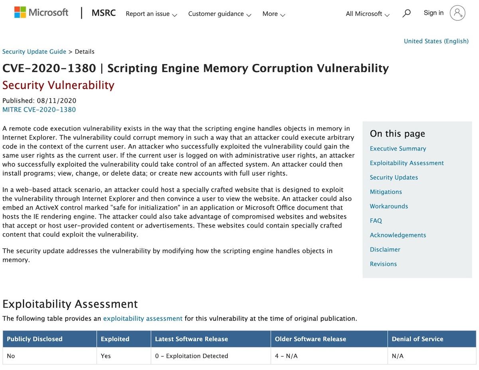Expand the All Microsoft menu

pyautogui.click(x=367, y=14)
